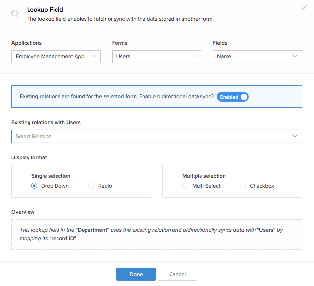Click the Select Relation chevron arrow
Viewport: 314px width, 286px height.
(x=295, y=136)
